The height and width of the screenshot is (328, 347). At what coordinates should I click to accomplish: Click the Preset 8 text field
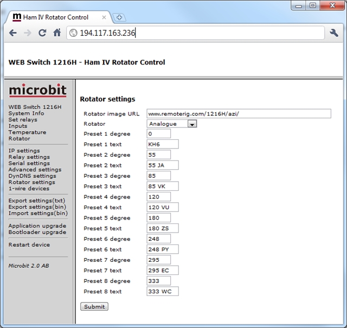163,291
